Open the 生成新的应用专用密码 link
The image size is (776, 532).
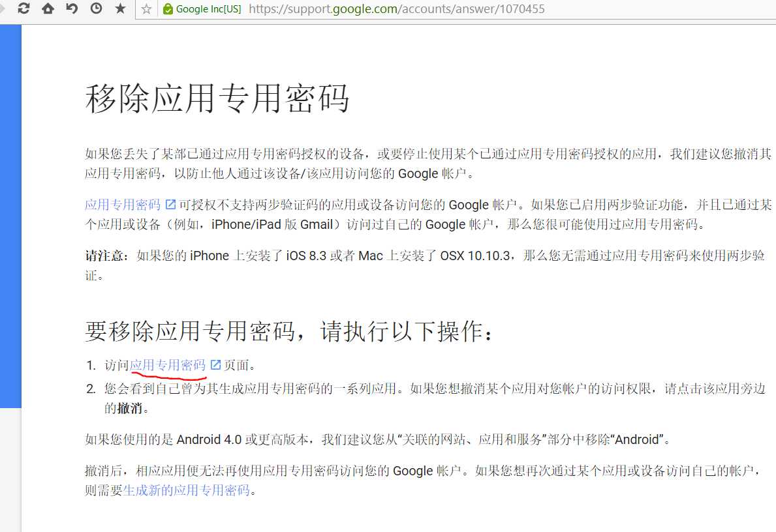point(186,490)
